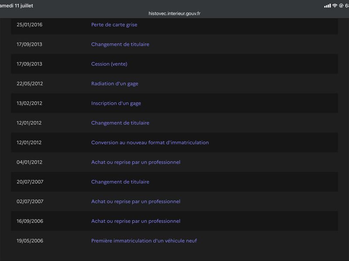349x261 pixels.
Task: Select the date 13/02/2012
Action: tap(29, 103)
